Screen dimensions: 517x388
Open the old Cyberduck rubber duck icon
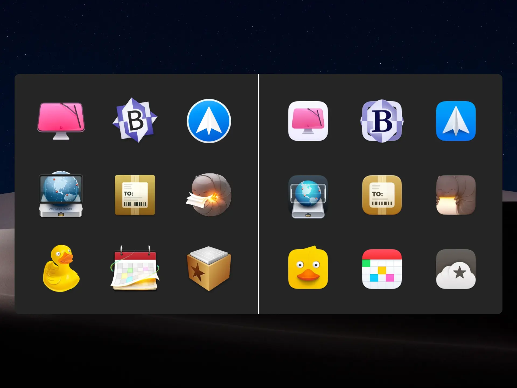61,268
